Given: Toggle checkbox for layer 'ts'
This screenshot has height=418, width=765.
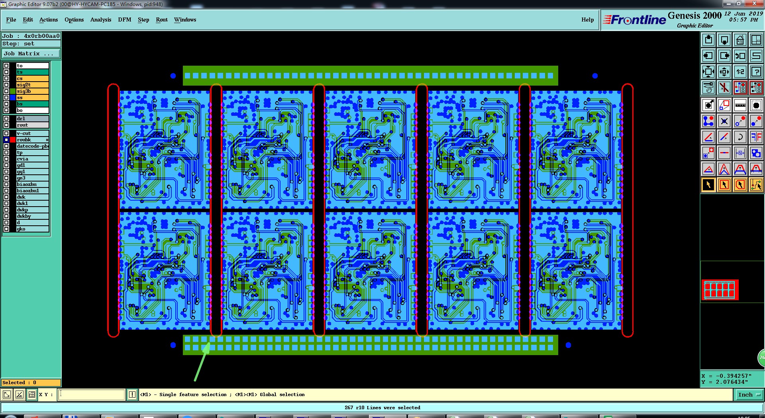Looking at the screenshot, I should (6, 72).
